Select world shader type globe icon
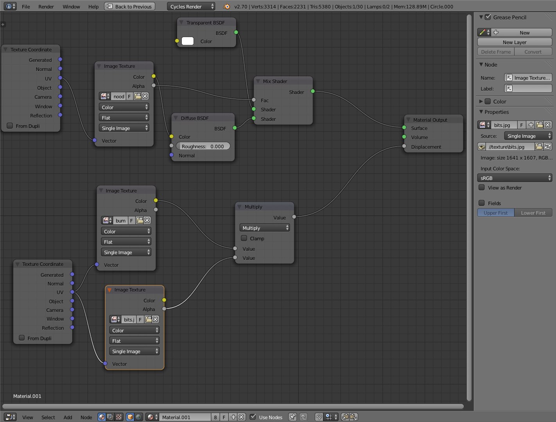This screenshot has height=422, width=556. [x=138, y=417]
